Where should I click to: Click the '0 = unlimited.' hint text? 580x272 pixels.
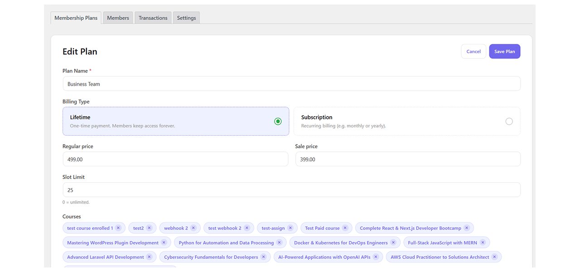76,202
